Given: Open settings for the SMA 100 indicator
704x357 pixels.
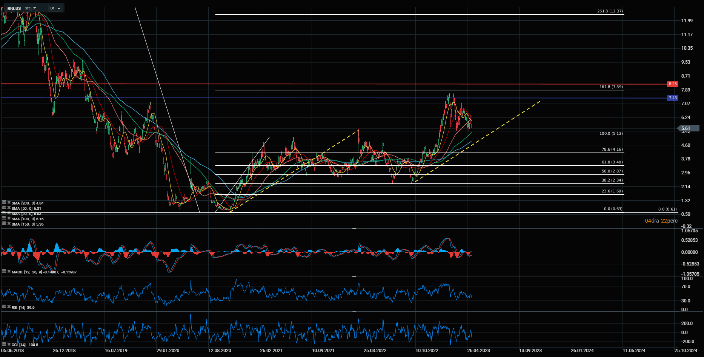Looking at the screenshot, I should pos(4,218).
